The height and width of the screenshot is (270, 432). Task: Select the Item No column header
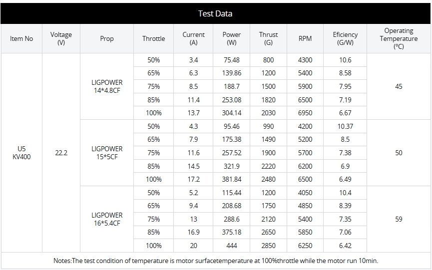click(21, 38)
